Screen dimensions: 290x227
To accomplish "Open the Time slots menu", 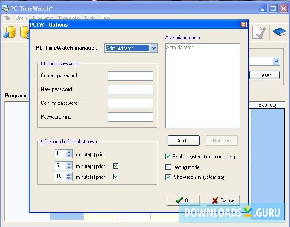I will pyautogui.click(x=69, y=18).
